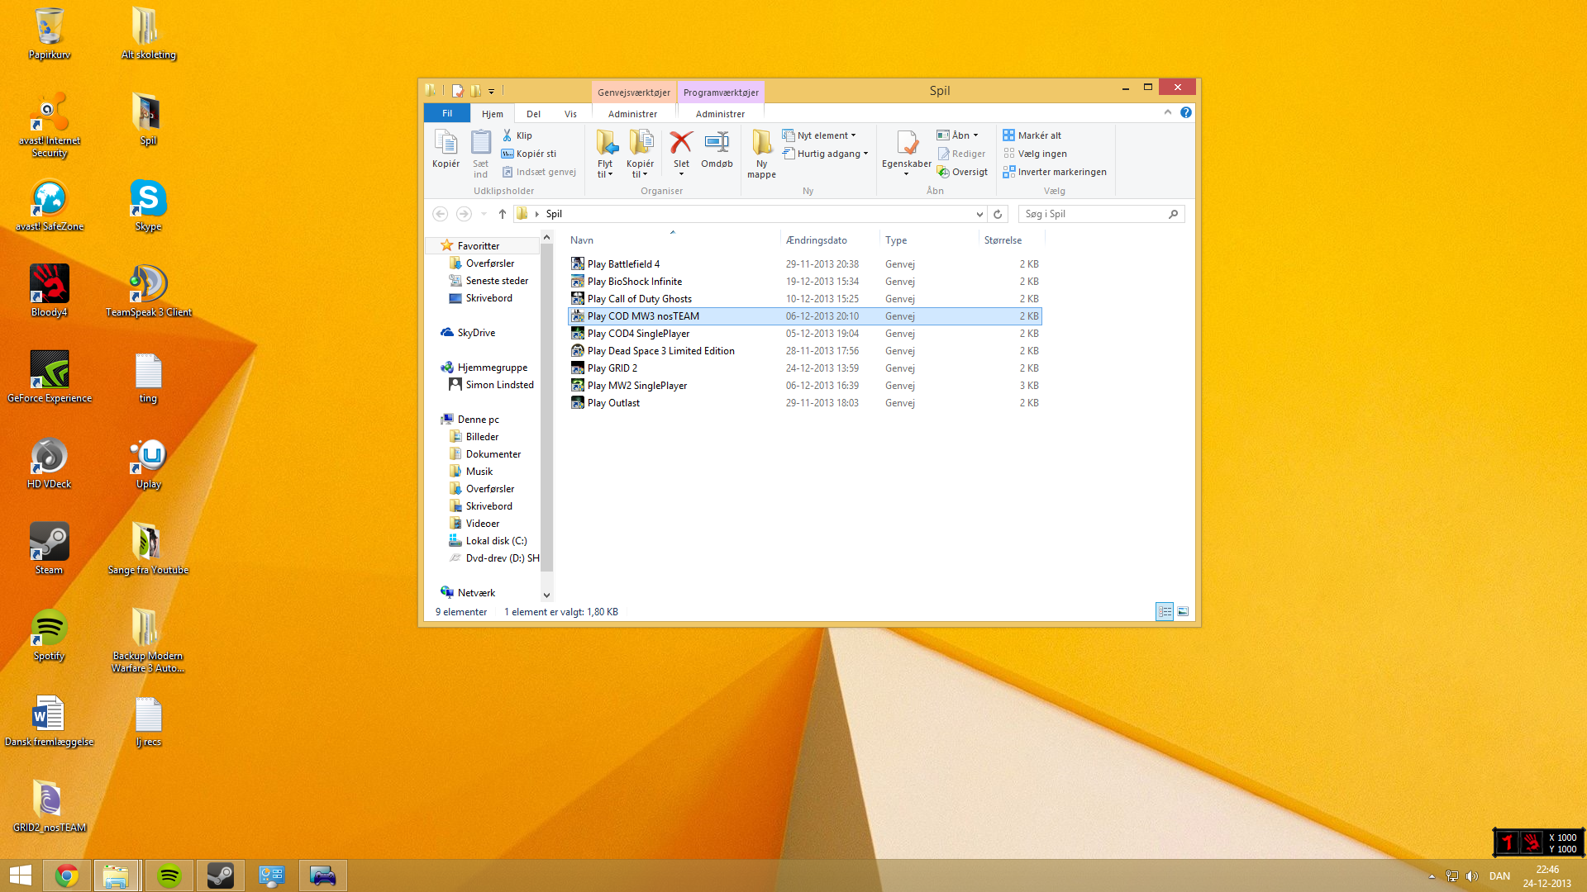The width and height of the screenshot is (1587, 892).
Task: Open Google Chrome from the taskbar
Action: pyautogui.click(x=67, y=875)
